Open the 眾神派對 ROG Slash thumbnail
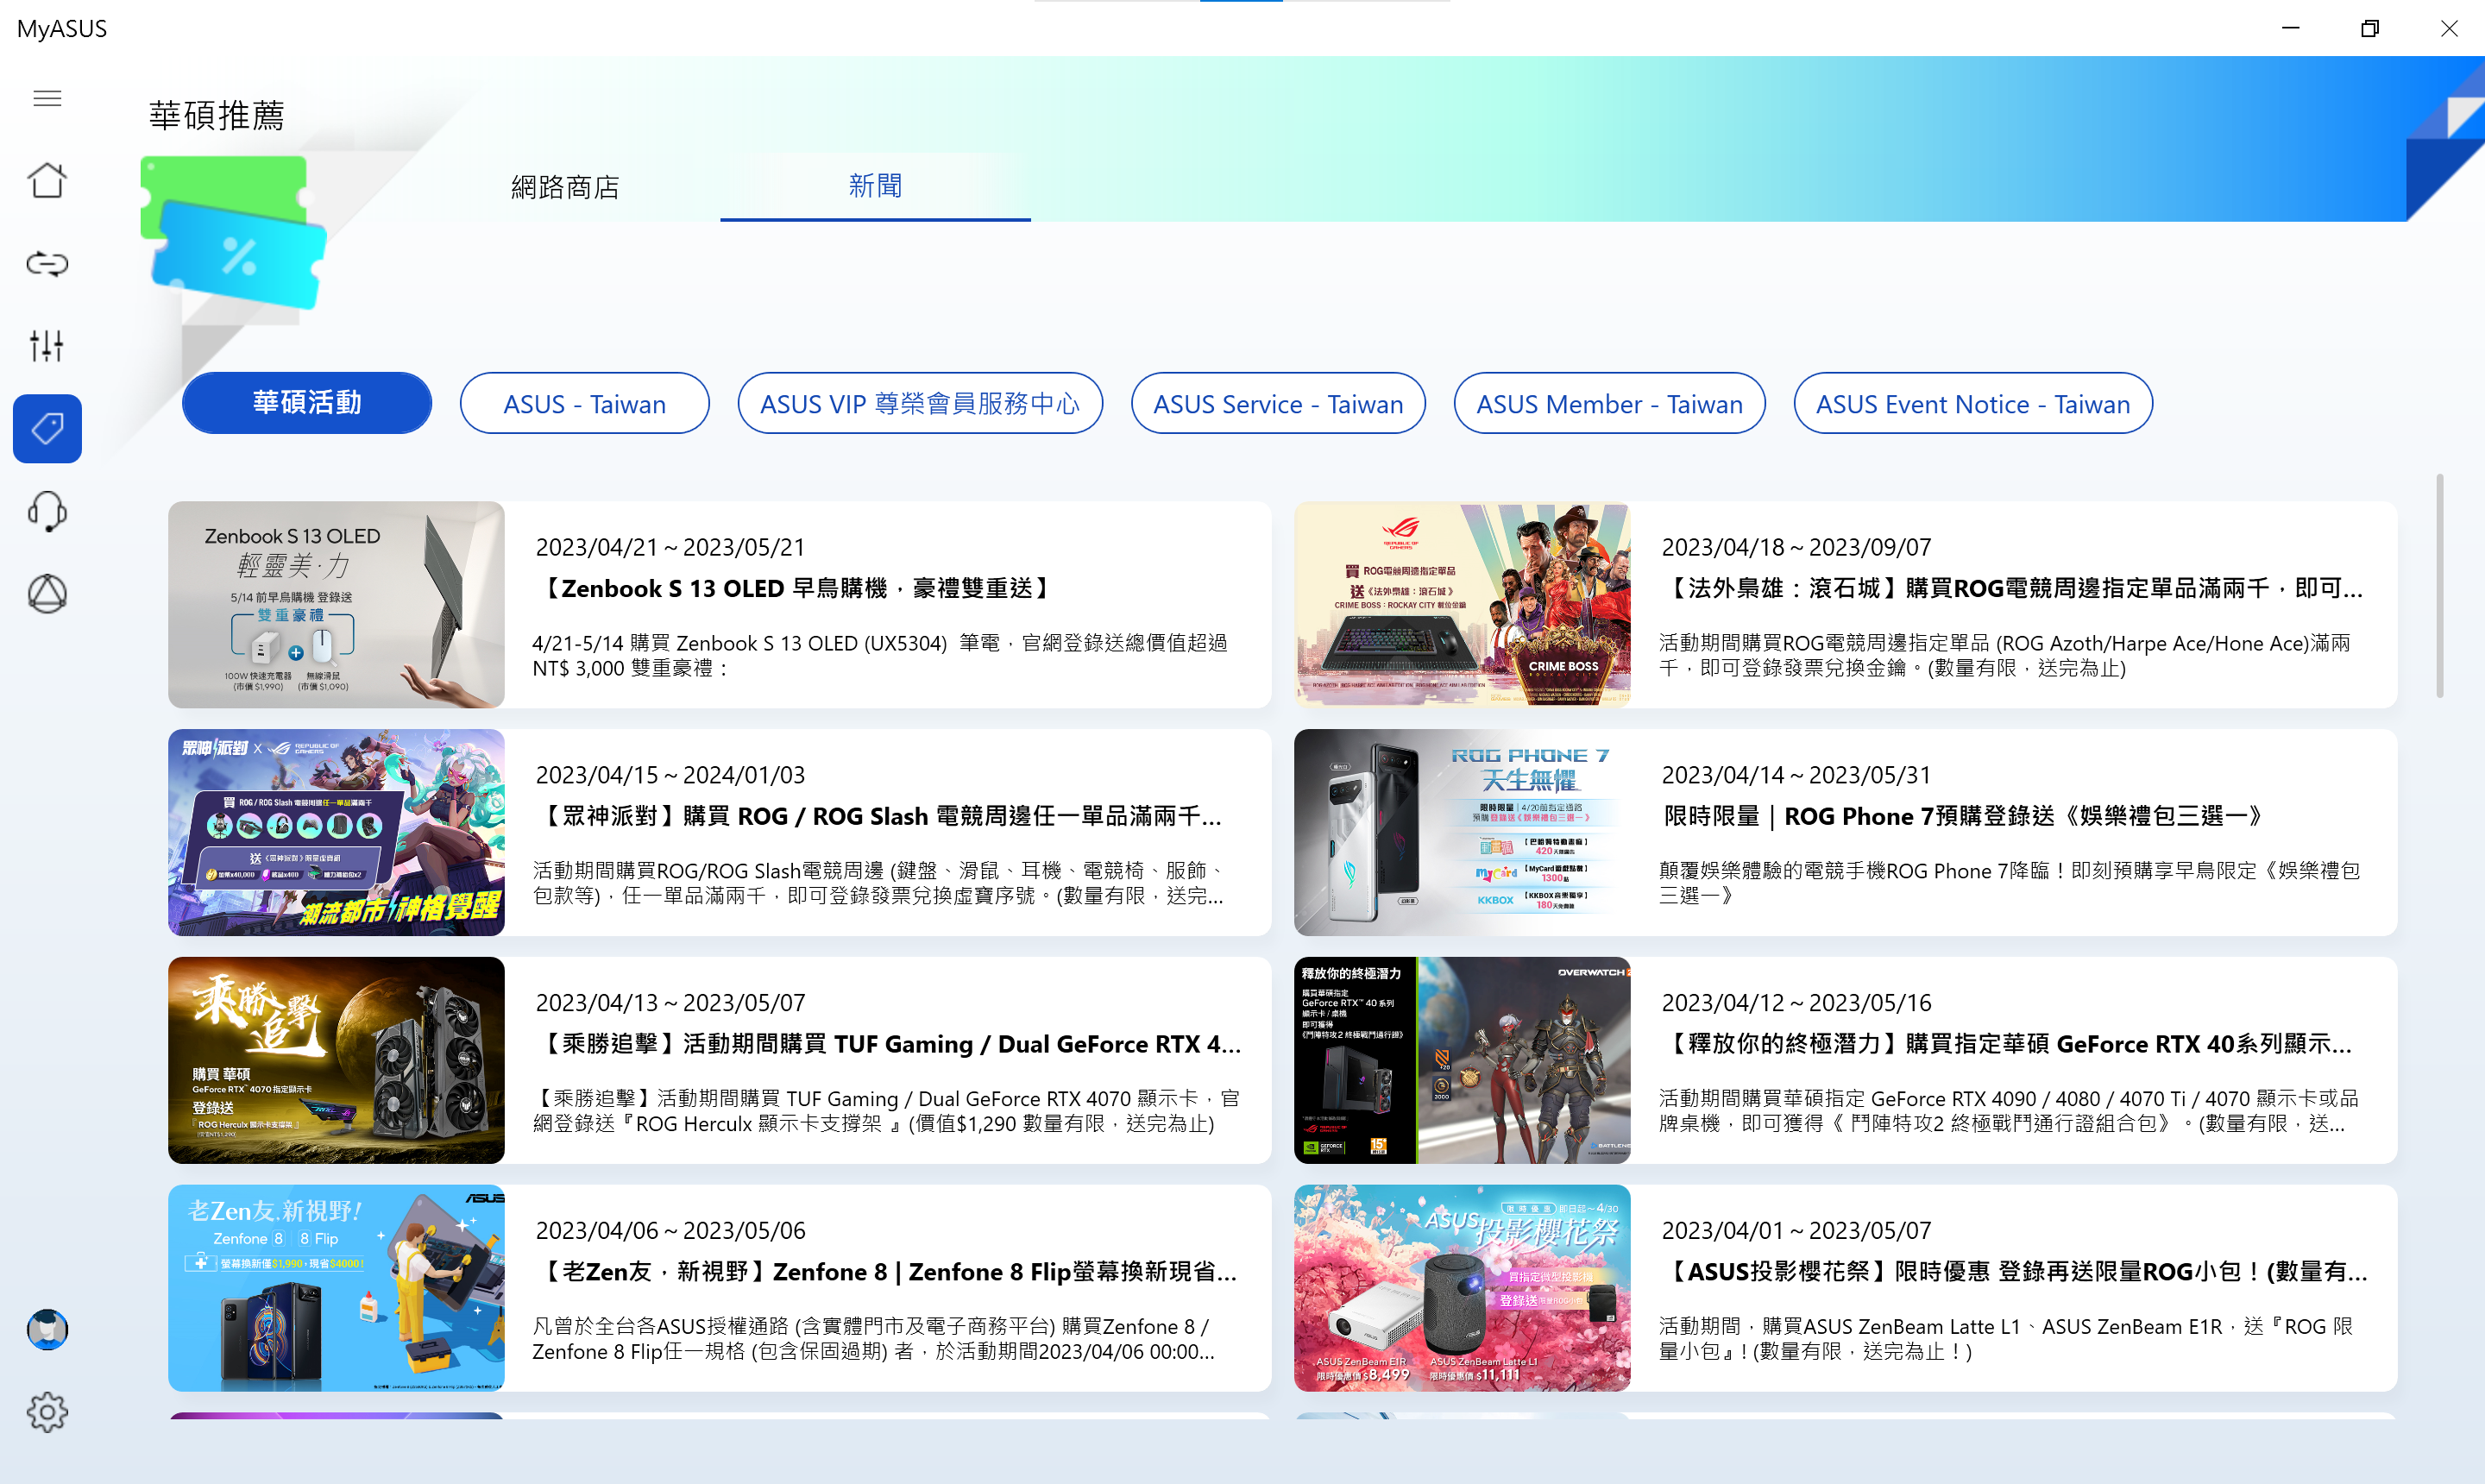 [x=336, y=832]
